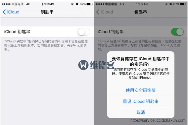Open the service.iccidchaxun.com URL text

click(x=158, y=120)
